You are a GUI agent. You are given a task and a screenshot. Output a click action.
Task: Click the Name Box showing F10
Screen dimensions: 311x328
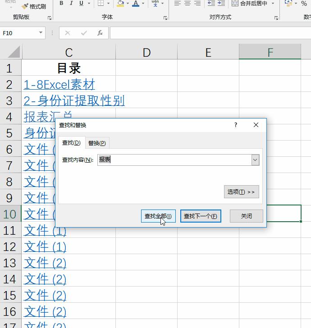tap(19, 33)
